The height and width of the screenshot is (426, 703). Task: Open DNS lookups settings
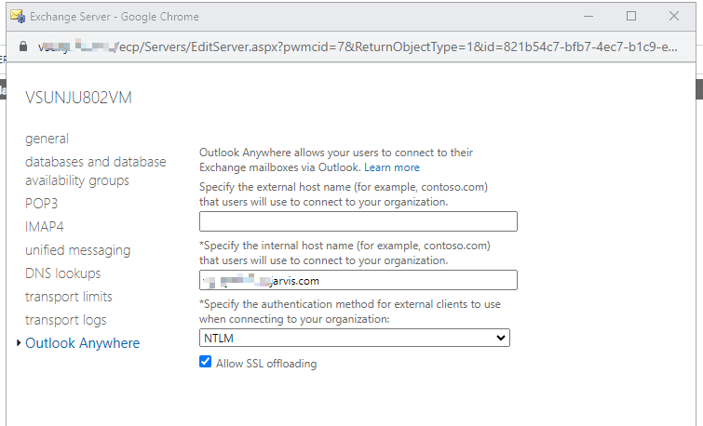coord(62,273)
